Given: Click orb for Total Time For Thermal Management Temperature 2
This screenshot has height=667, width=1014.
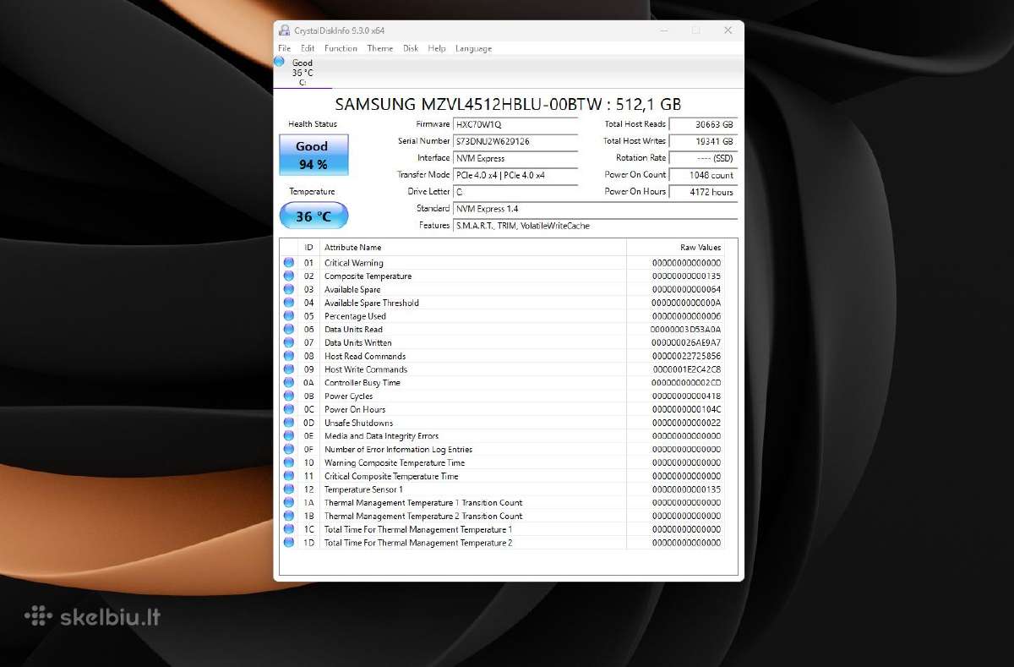Looking at the screenshot, I should click(x=289, y=543).
